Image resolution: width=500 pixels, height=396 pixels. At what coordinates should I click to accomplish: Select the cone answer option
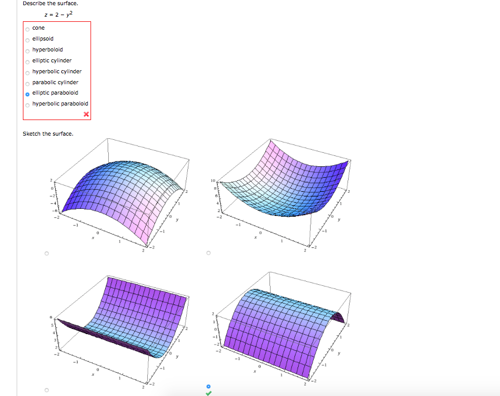[27, 29]
